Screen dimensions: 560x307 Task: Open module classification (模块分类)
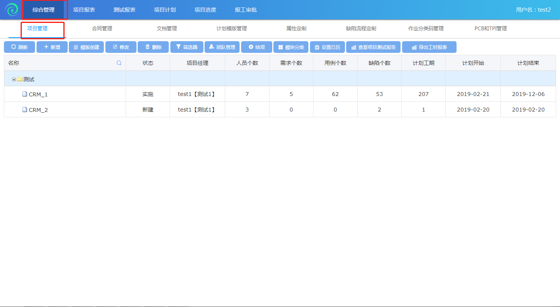[291, 47]
